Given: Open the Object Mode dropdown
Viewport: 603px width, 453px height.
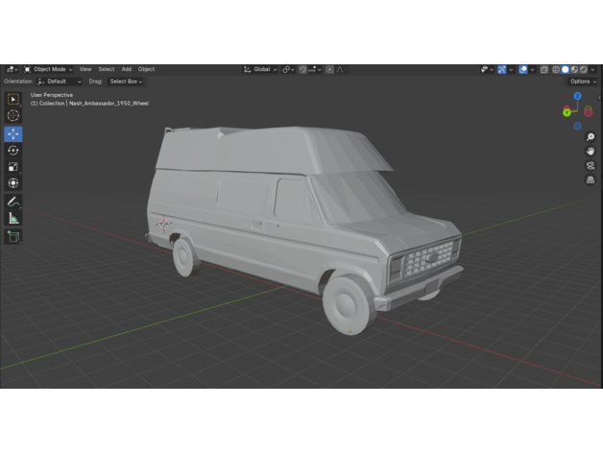Looking at the screenshot, I should click(50, 69).
